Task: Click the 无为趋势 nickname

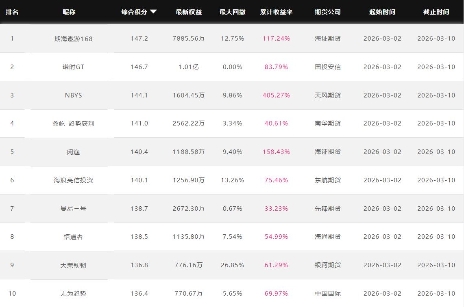Action: [73, 294]
